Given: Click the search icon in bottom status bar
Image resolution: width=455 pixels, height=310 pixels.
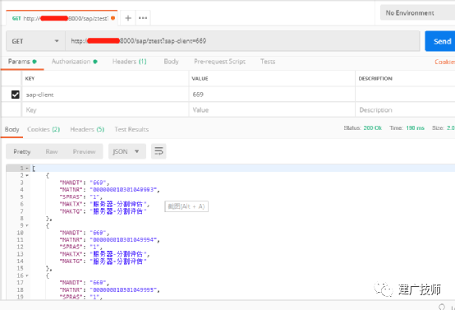Looking at the screenshot, I should [x=442, y=307].
